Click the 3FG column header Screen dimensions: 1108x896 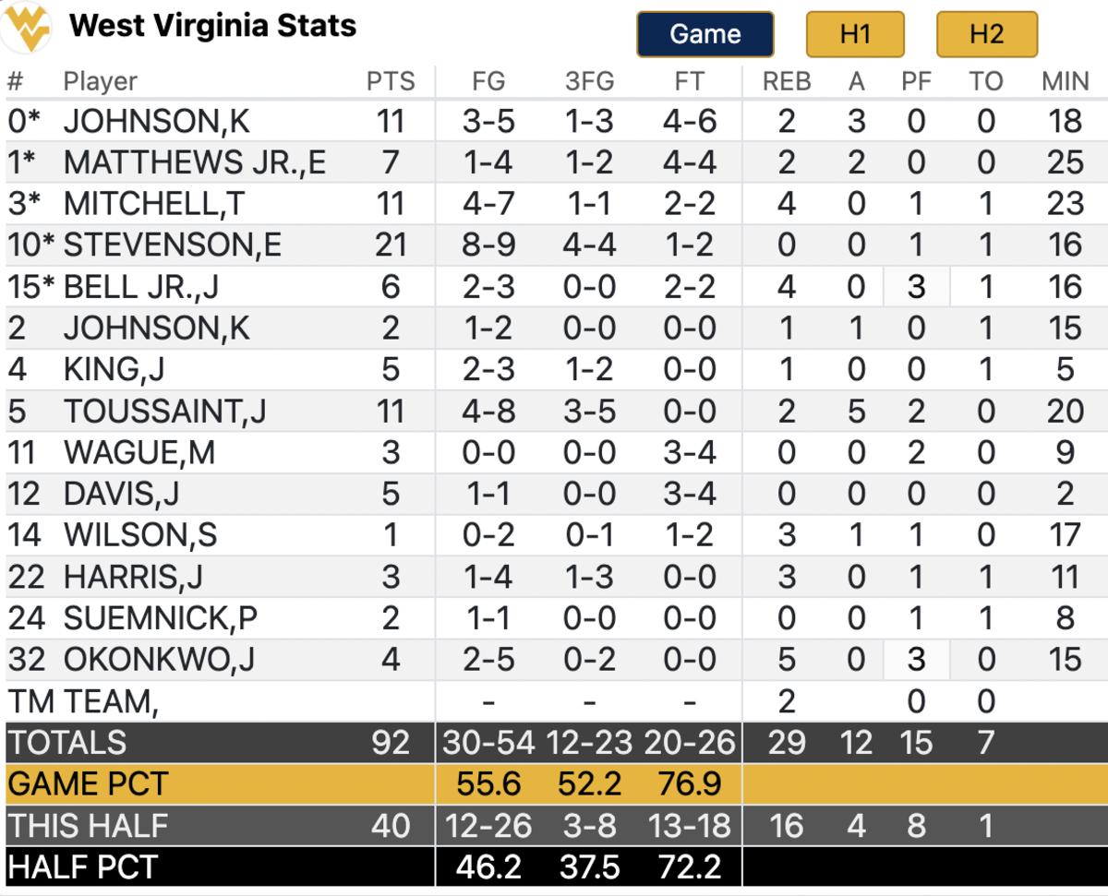[589, 81]
